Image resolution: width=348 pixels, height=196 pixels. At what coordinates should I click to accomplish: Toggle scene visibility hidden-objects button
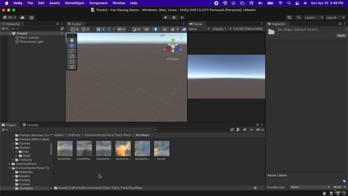(184, 29)
